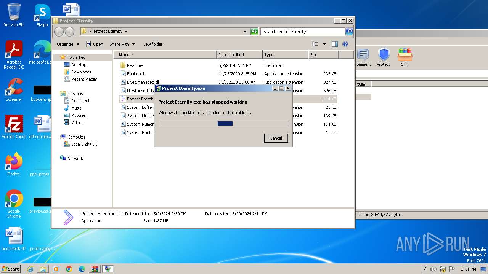Screen dimensions: 488x274
Task: Click New folder in the toolbar
Action: [152, 44]
